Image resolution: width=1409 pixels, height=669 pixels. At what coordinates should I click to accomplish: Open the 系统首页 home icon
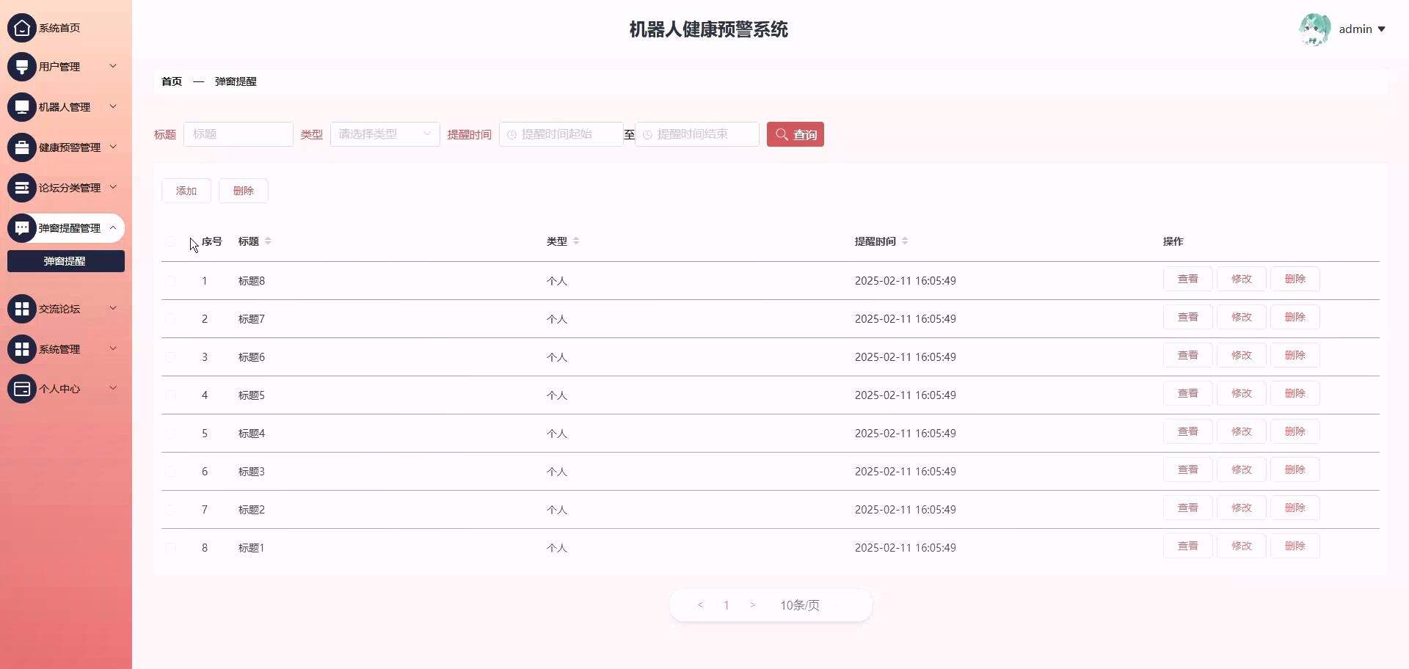pos(22,28)
